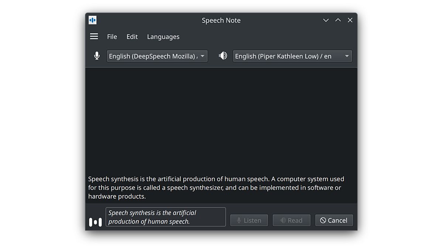Viewport: 443px width, 249px height.
Task: Click the speaker glyph on the Read button
Action: (283, 220)
